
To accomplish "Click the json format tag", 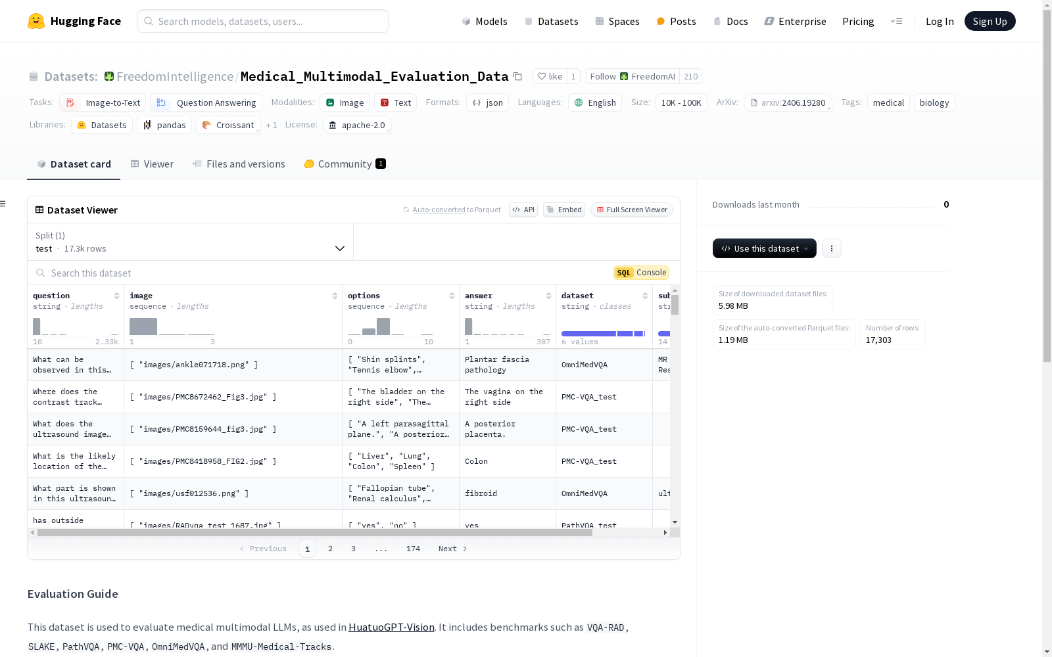I will tap(487, 102).
